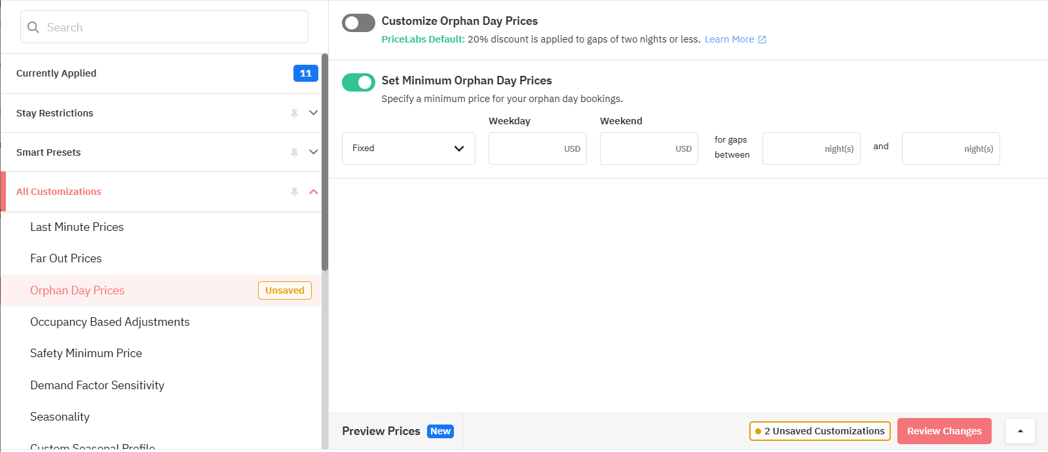Click the external link icon beside Learn More
Screen dimensions: 1048x452
[x=762, y=40]
